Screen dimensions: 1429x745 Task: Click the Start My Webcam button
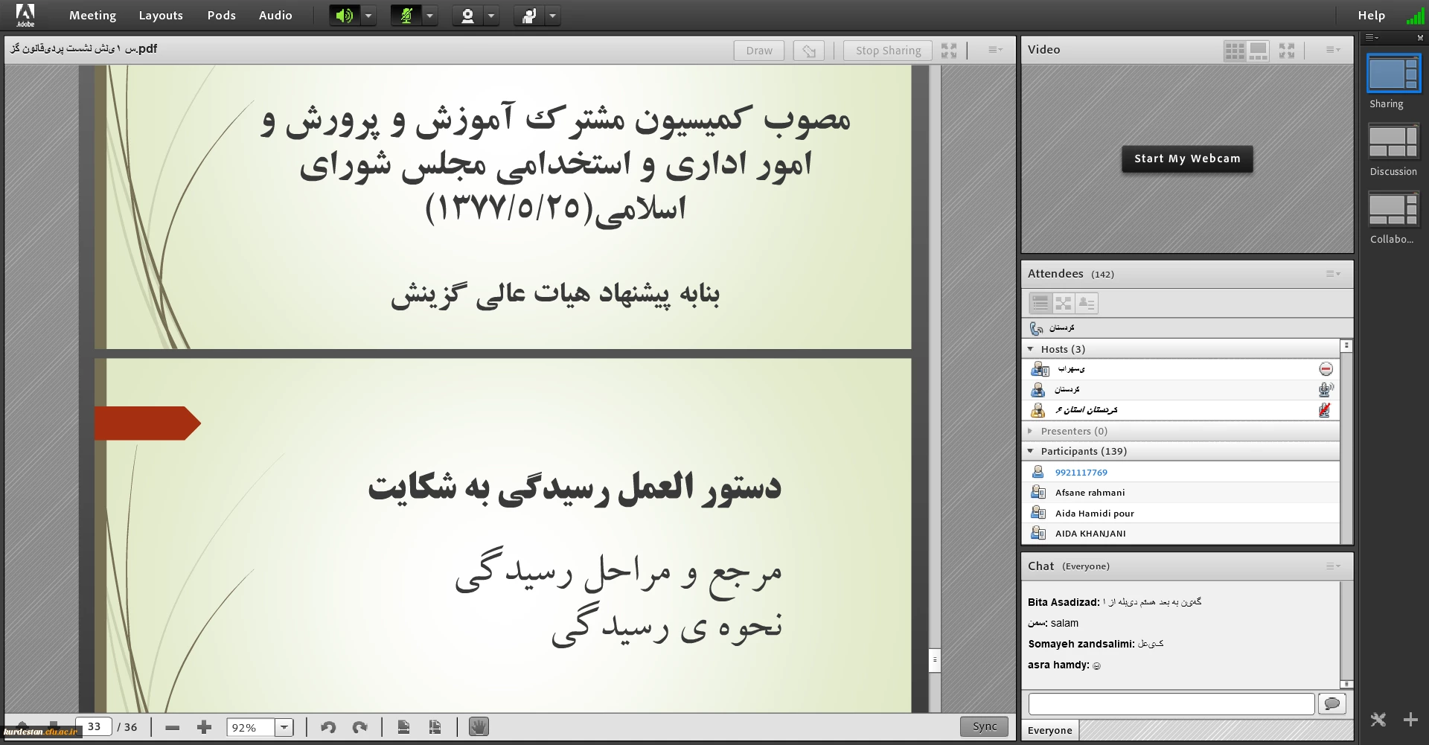coord(1187,159)
